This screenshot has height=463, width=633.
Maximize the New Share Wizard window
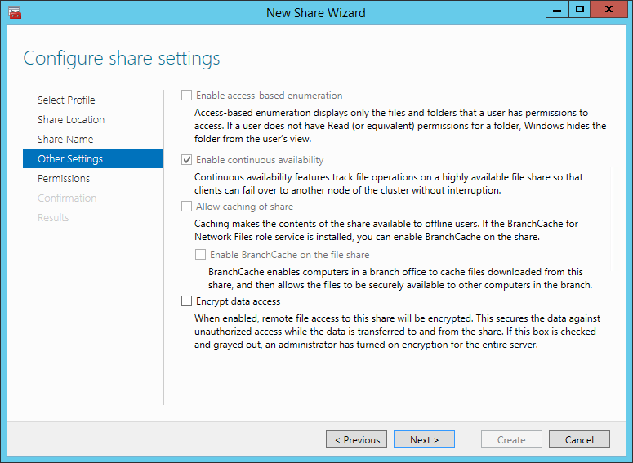[580, 10]
